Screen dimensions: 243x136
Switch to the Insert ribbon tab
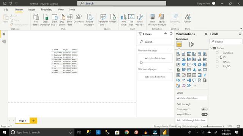coord(32,9)
